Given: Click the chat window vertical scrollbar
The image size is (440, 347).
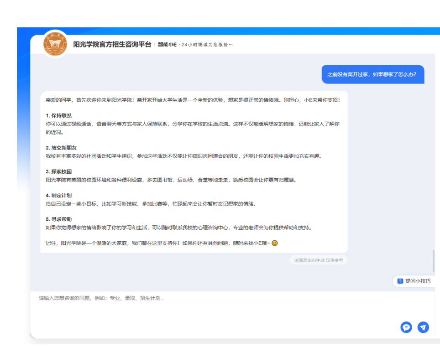Looking at the screenshot, I should point(433,261).
